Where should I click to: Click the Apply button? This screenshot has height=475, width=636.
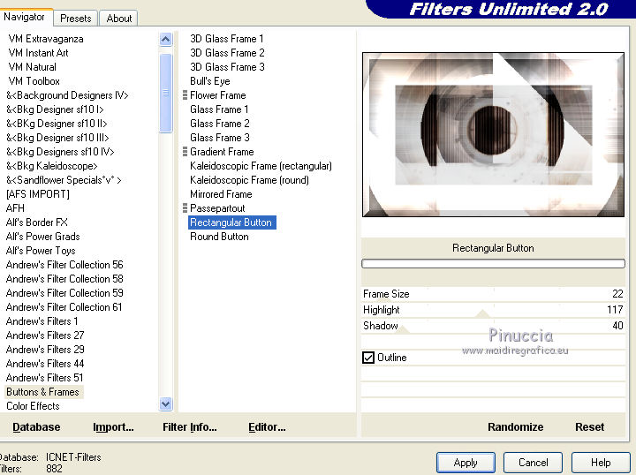pyautogui.click(x=466, y=463)
